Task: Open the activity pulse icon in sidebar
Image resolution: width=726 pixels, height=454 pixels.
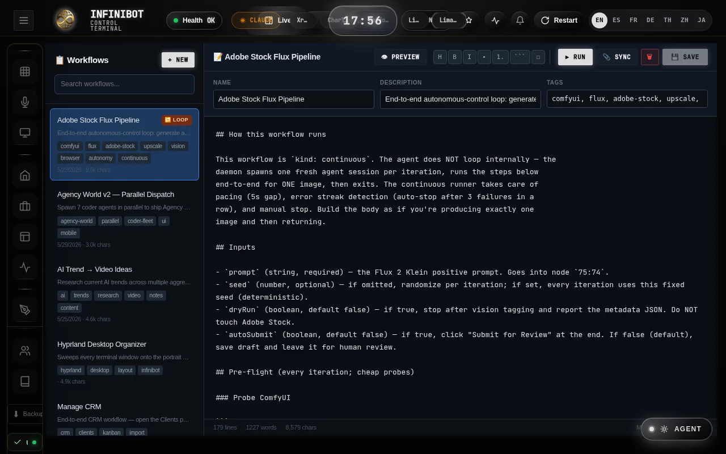Action: coord(25,267)
